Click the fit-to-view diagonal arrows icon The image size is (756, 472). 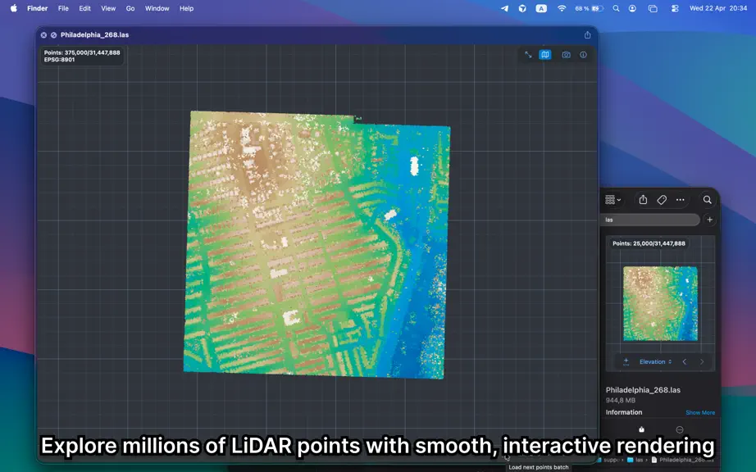pyautogui.click(x=528, y=55)
